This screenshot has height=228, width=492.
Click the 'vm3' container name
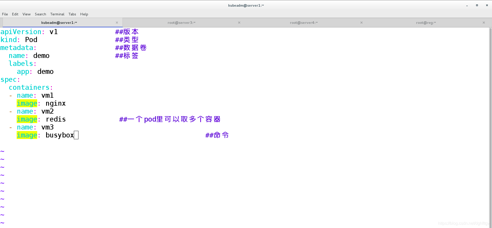point(47,127)
